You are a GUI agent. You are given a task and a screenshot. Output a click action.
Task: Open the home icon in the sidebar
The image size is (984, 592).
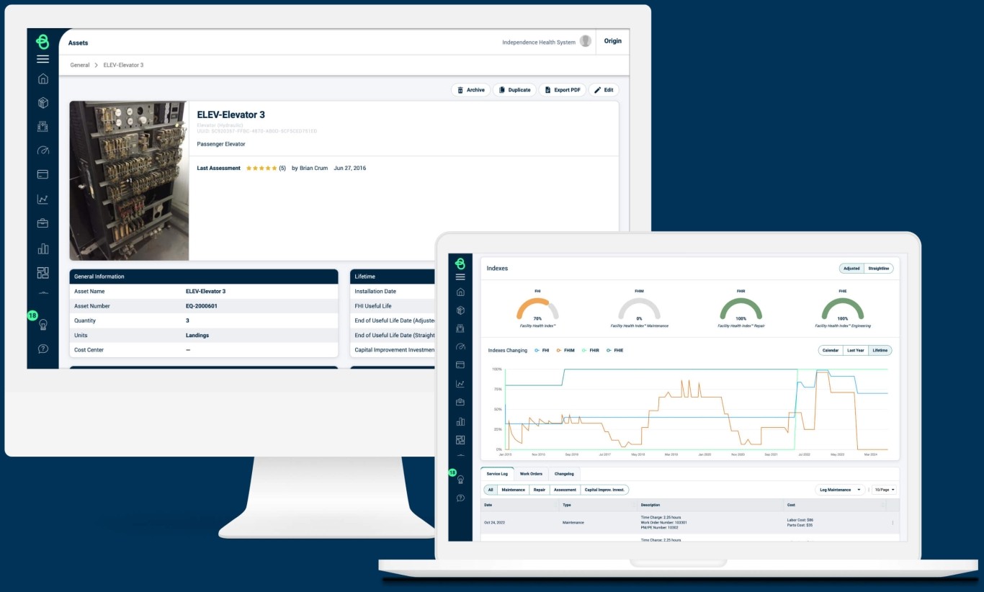43,79
